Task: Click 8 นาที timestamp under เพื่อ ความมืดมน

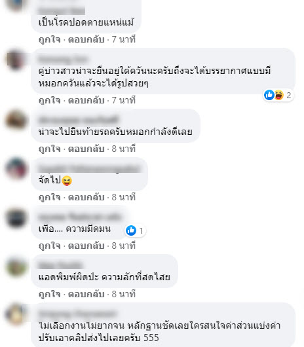Action: tap(124, 246)
